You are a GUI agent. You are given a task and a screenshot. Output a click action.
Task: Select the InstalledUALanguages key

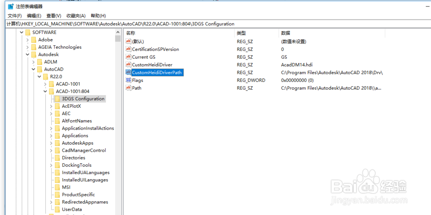(86, 173)
